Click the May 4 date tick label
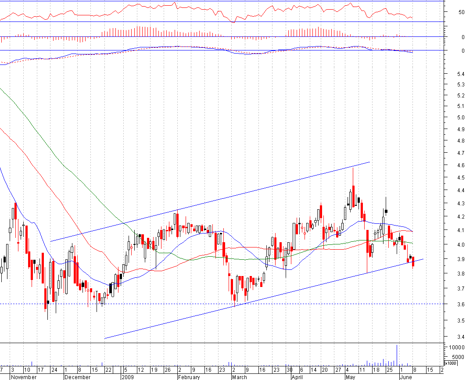The image size is (466, 380). (348, 370)
